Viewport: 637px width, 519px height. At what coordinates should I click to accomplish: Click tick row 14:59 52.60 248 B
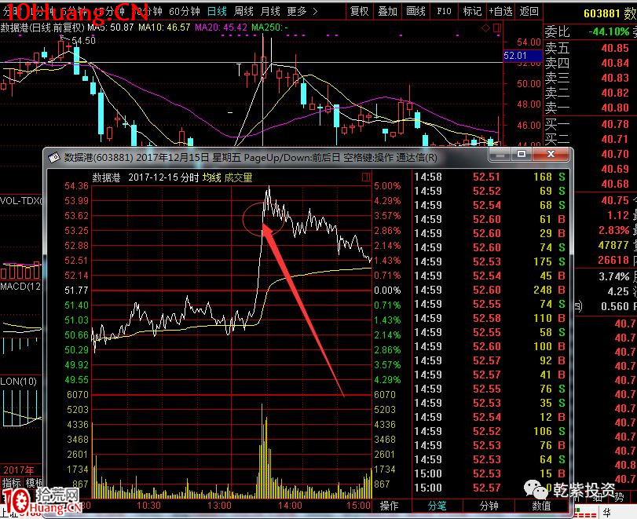[489, 290]
